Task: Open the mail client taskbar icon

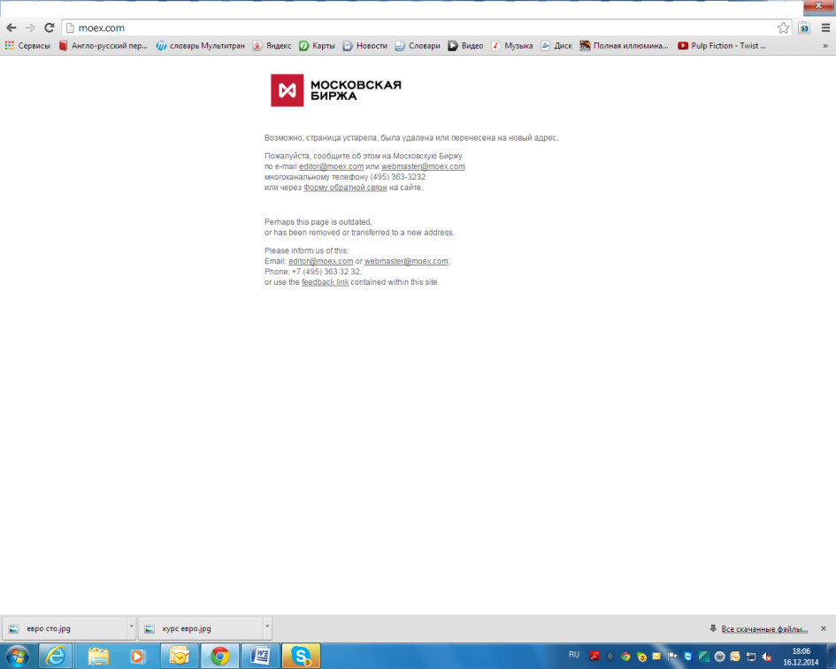Action: [x=180, y=657]
